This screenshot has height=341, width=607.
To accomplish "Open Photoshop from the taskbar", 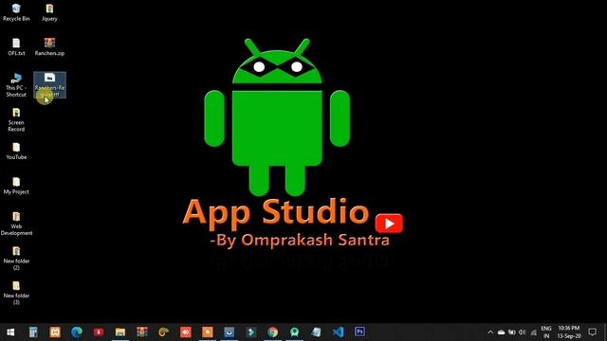I will point(359,332).
